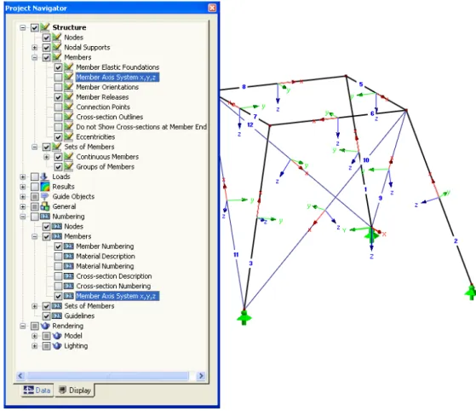Click the green nodal support below member 3
Viewport: 476px width, 411px height.
[x=244, y=317]
